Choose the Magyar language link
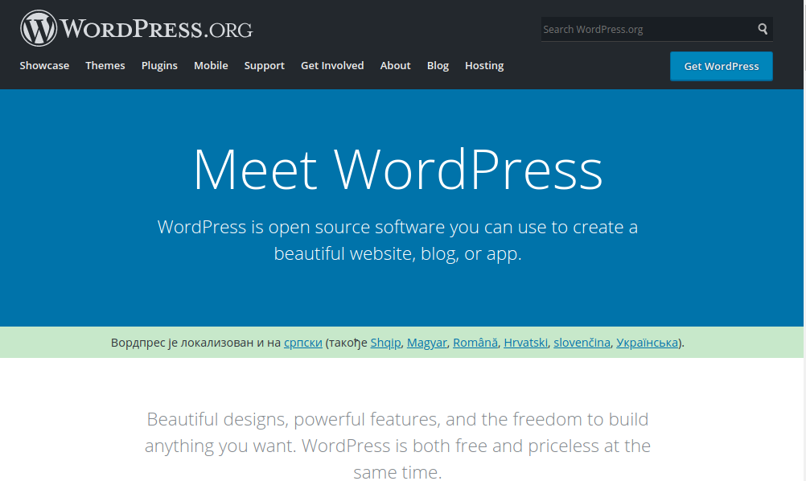Image resolution: width=806 pixels, height=481 pixels. (426, 343)
